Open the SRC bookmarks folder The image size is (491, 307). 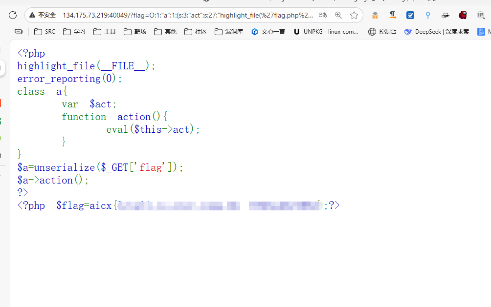click(45, 32)
